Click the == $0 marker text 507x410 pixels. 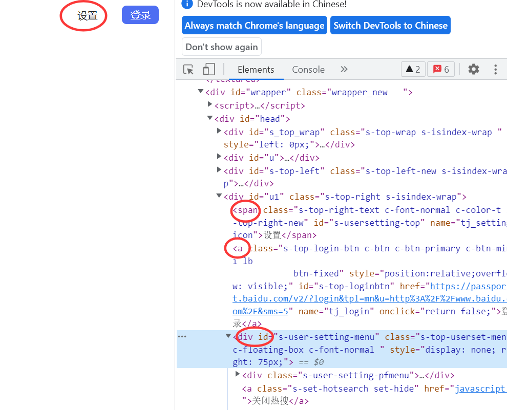[311, 362]
